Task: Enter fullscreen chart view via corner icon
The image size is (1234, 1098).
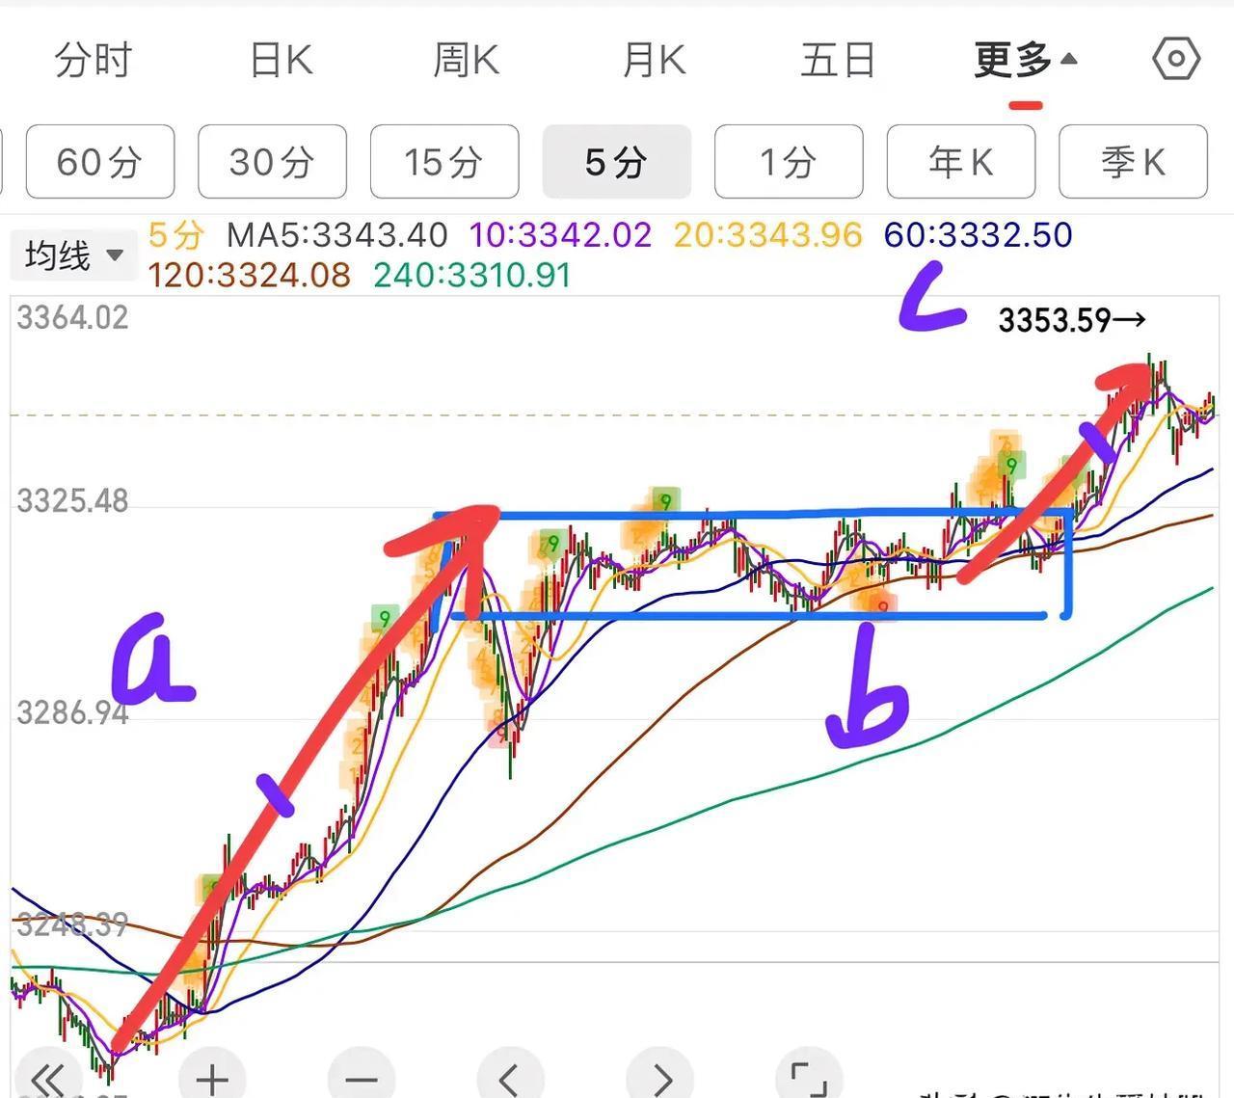Action: 808,1077
